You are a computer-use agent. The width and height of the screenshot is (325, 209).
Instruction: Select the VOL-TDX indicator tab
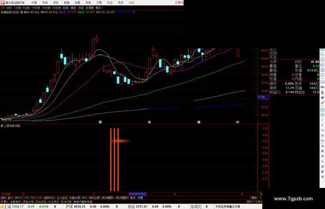point(30,198)
